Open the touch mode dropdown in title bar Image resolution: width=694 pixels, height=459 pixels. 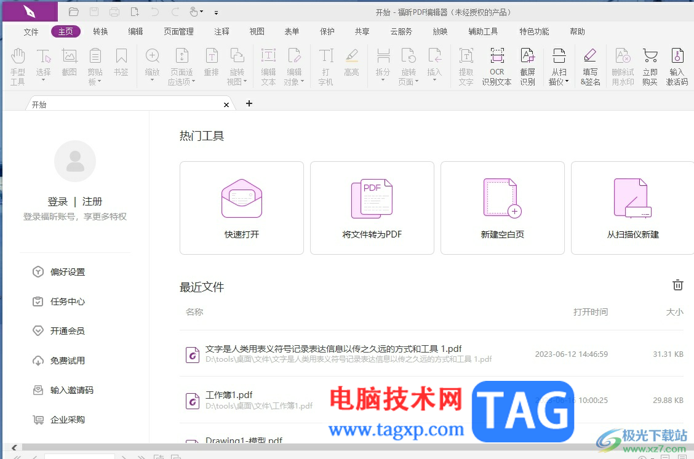tap(202, 12)
